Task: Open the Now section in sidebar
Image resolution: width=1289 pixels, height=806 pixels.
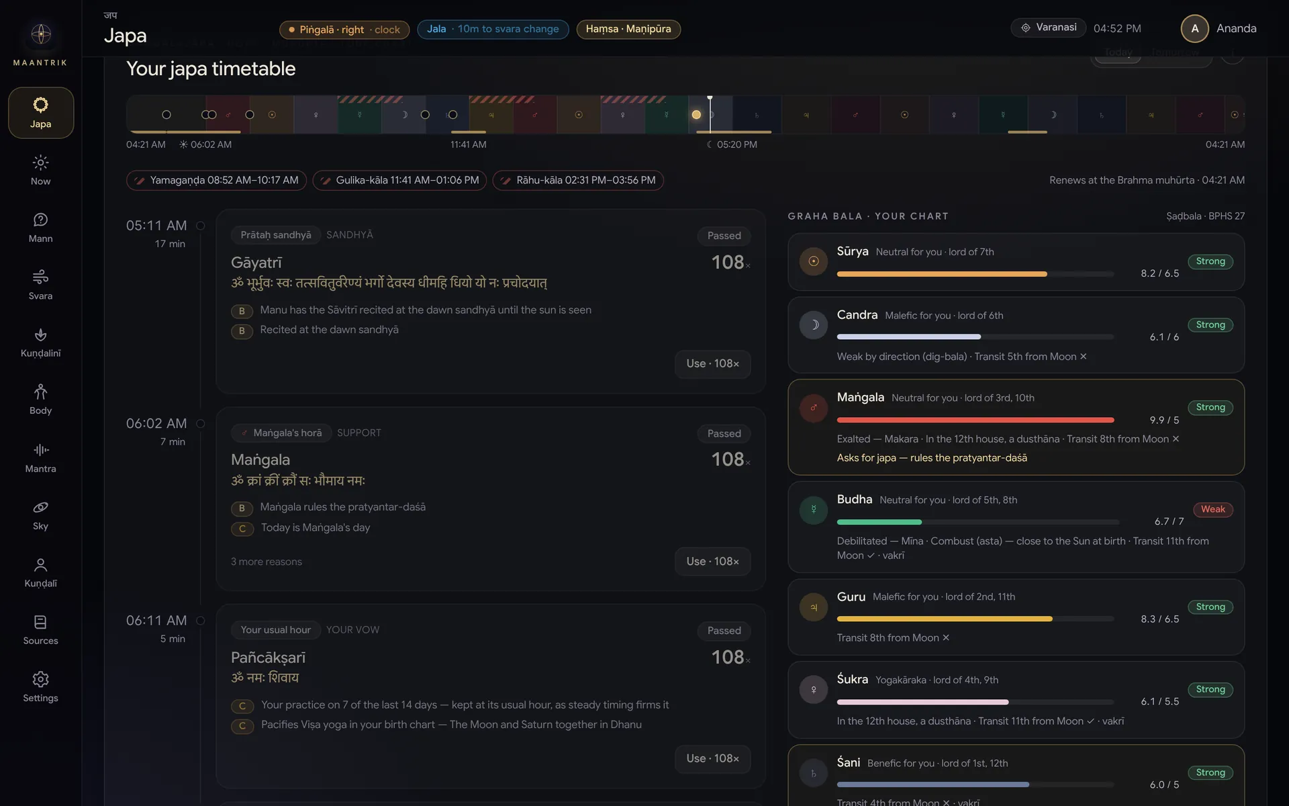Action: pos(41,171)
